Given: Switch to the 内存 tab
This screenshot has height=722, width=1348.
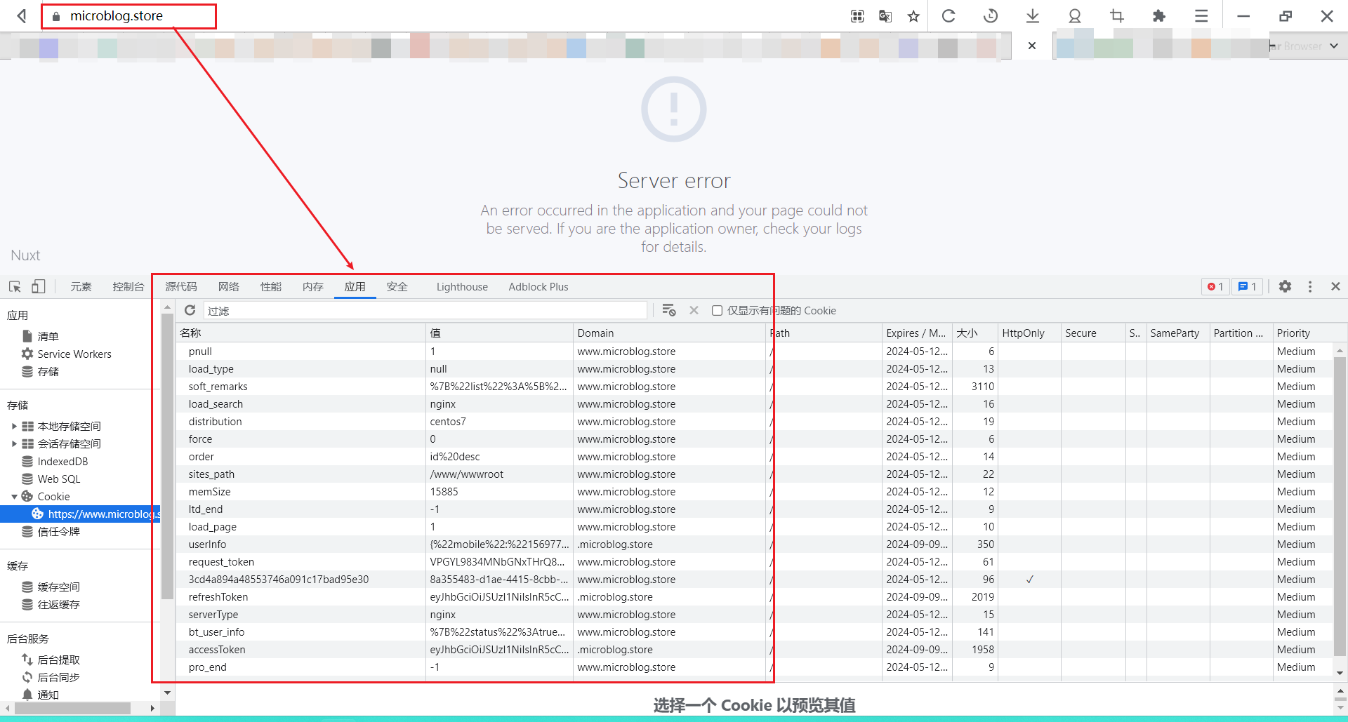Looking at the screenshot, I should coord(313,286).
